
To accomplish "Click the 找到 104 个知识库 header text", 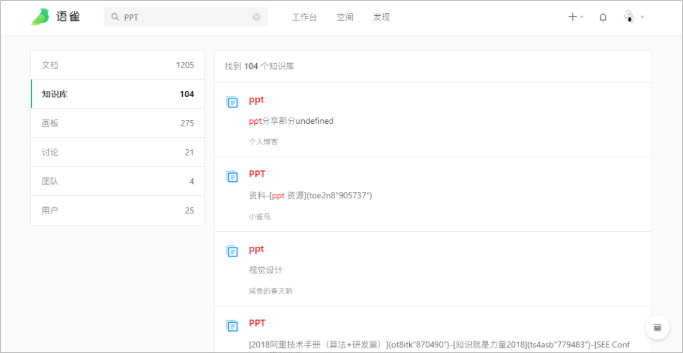I will pyautogui.click(x=259, y=66).
